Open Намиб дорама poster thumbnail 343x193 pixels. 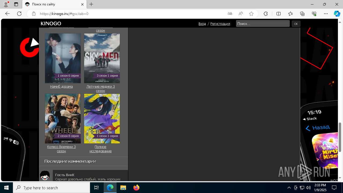click(x=63, y=58)
